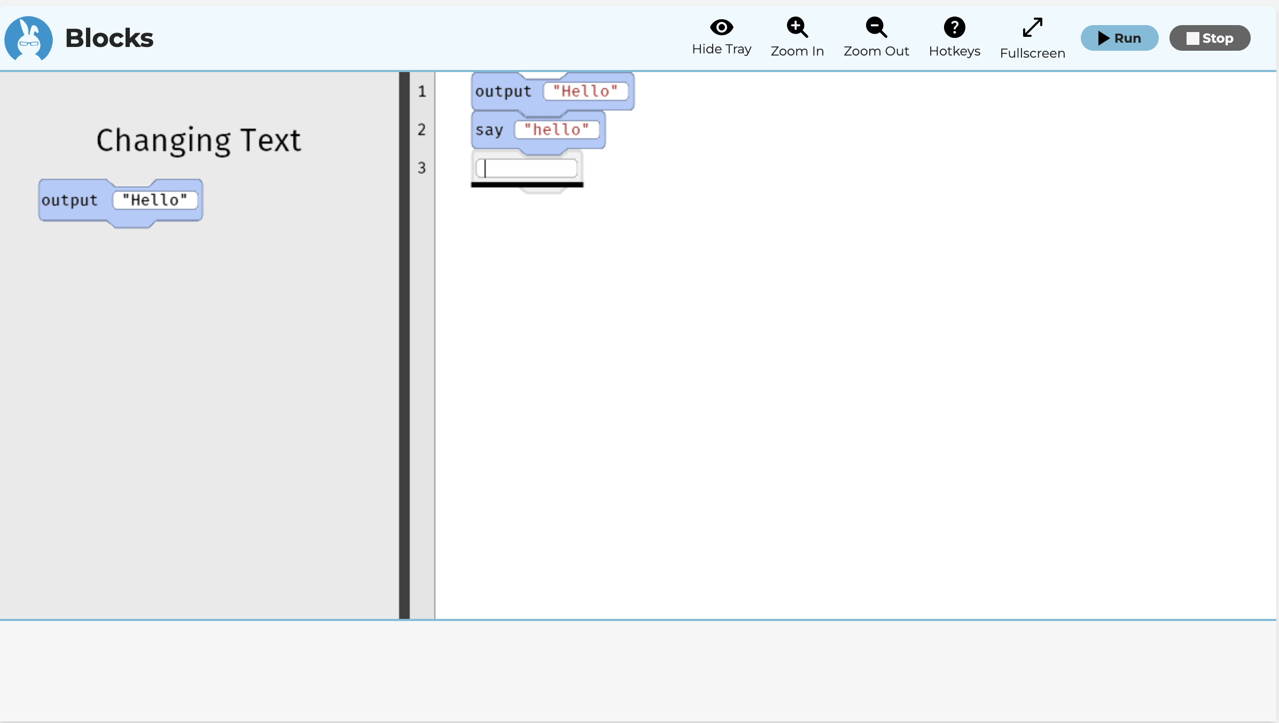Open the Hotkeys help icon
This screenshot has width=1279, height=723.
954,27
